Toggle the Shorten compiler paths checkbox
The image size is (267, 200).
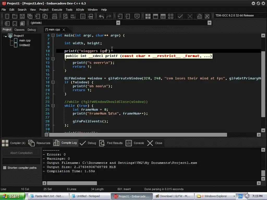pyautogui.click(x=5, y=168)
